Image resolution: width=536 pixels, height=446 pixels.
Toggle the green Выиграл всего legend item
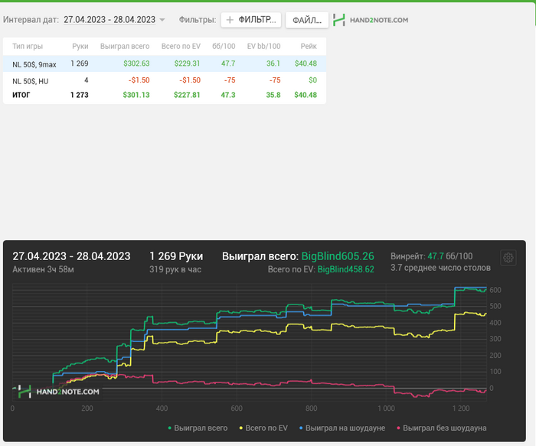[198, 428]
